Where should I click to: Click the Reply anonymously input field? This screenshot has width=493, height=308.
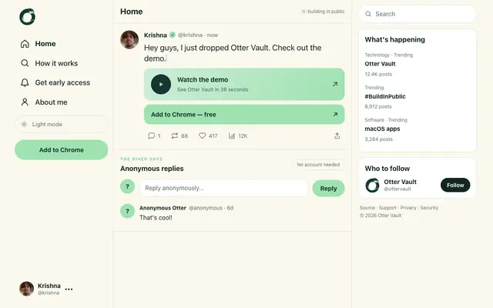click(x=224, y=188)
